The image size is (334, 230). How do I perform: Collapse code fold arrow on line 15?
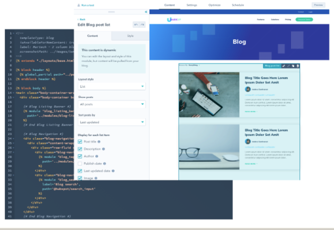coord(13,97)
